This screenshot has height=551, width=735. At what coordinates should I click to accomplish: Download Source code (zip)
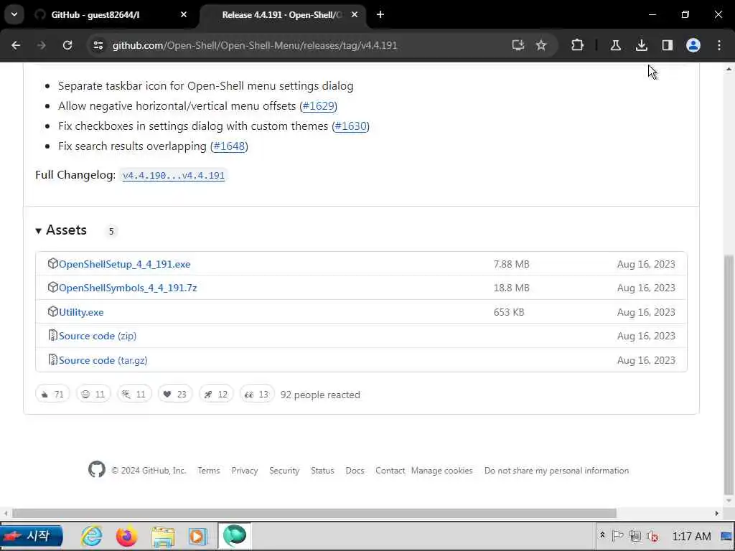click(98, 336)
